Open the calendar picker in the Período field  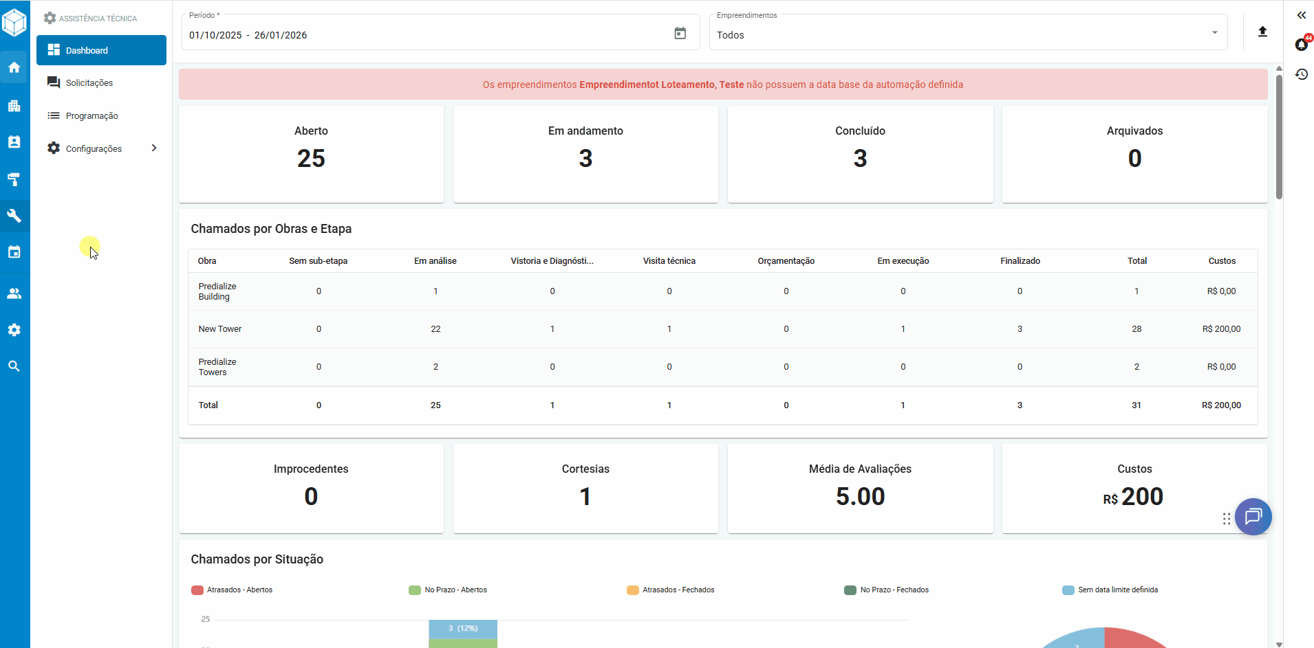[x=680, y=34]
